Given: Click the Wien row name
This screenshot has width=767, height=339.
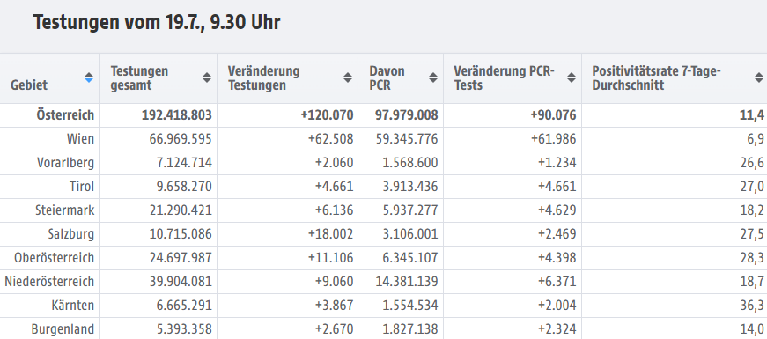Looking at the screenshot, I should tap(80, 139).
